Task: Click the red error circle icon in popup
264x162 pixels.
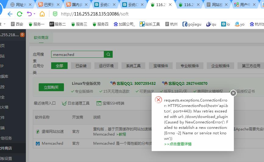Action: coord(158,100)
